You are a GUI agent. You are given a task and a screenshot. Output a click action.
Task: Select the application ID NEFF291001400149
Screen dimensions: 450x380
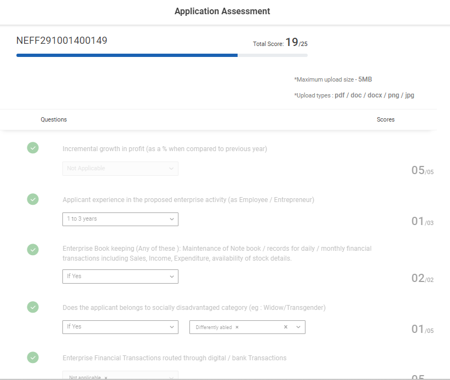tap(62, 41)
